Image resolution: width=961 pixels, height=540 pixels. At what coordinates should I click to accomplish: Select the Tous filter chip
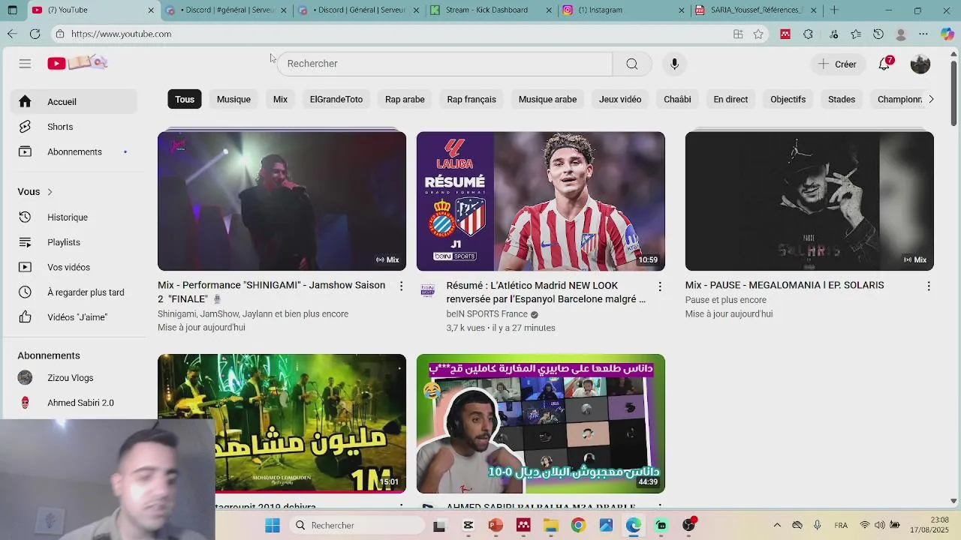[x=185, y=99]
